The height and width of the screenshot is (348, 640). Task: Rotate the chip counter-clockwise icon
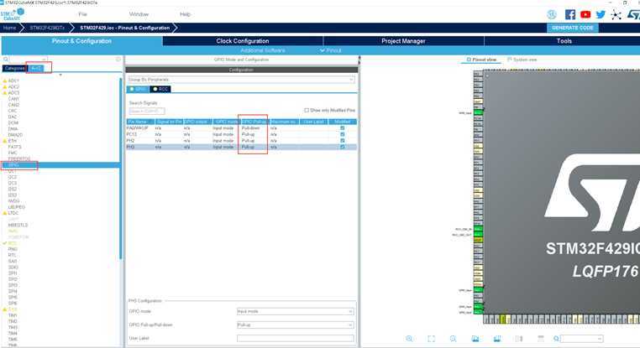click(497, 339)
